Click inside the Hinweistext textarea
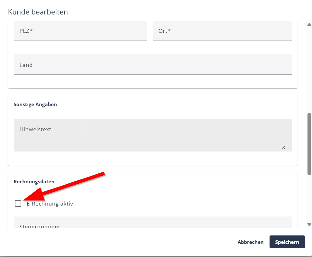Viewport: 312px width, 257px height. click(152, 135)
